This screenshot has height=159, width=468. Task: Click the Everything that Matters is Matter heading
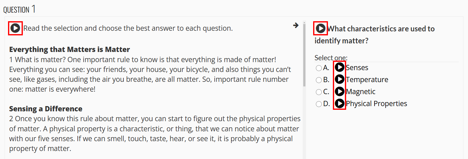click(x=69, y=49)
